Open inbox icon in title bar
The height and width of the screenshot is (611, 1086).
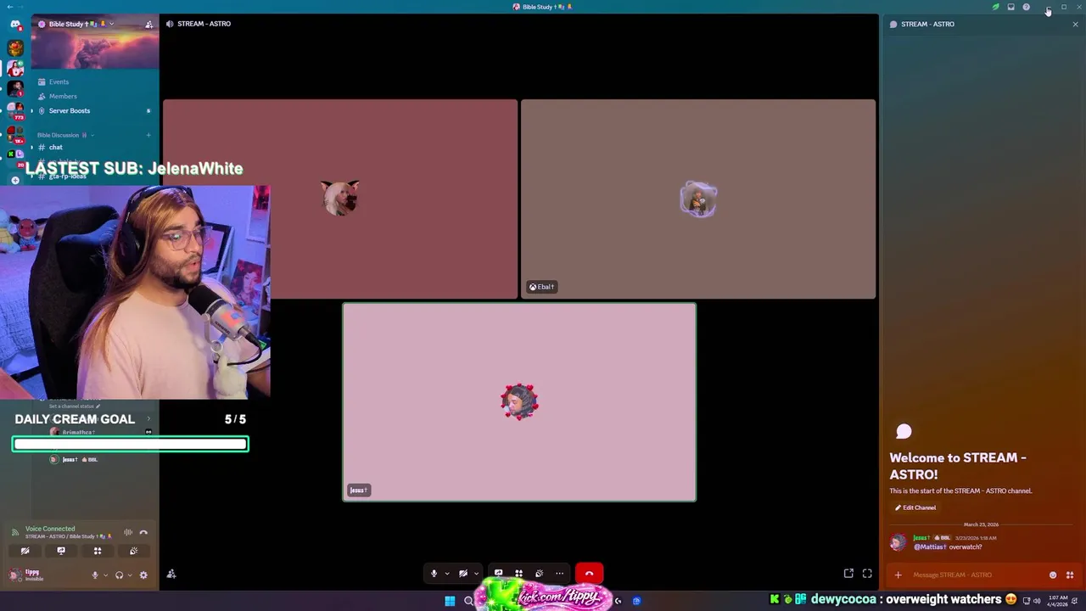coord(1010,7)
